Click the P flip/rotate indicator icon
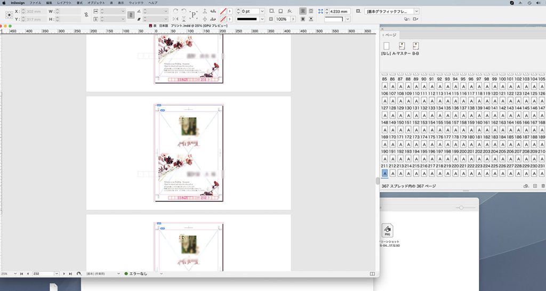 [194, 15]
